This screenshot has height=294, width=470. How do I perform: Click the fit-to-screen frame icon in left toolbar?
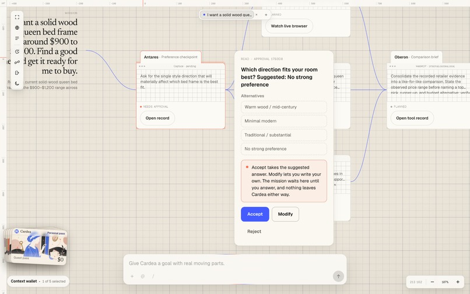[x=17, y=17]
